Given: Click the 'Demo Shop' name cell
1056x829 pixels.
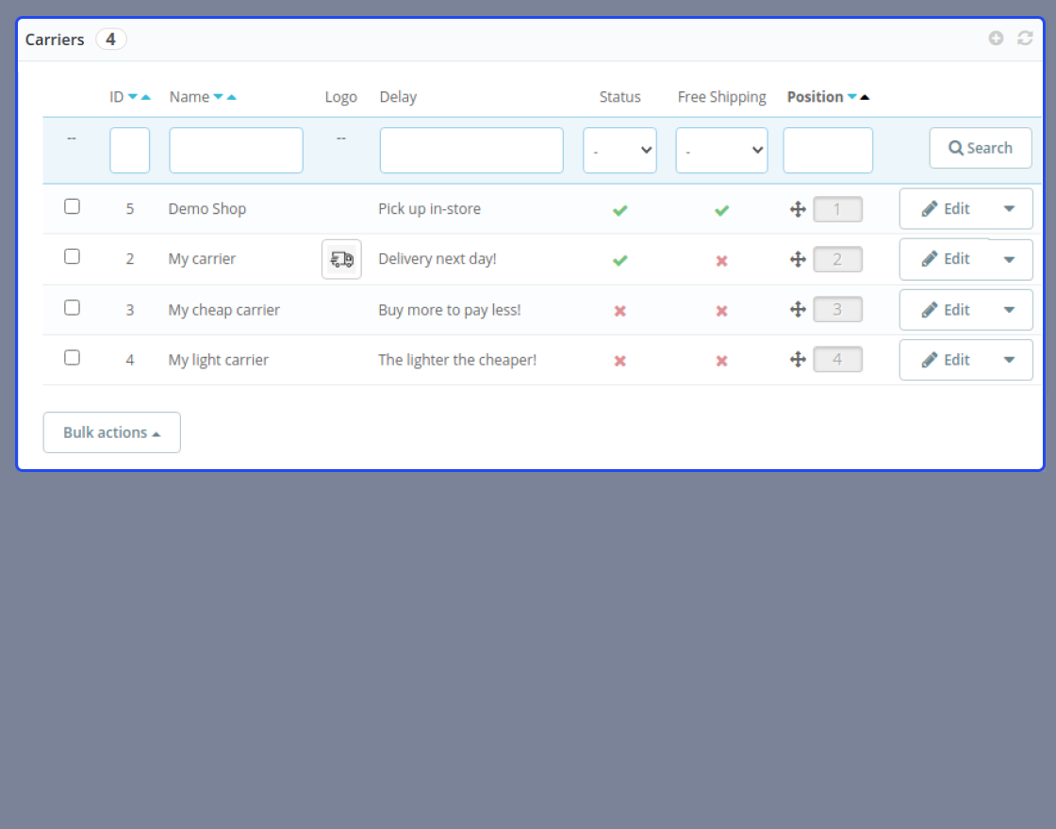Looking at the screenshot, I should click(207, 208).
